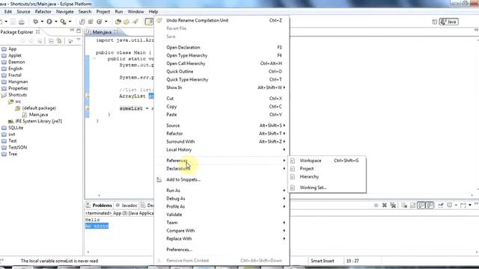Open the Package Explorer view menu triangle
The height and width of the screenshot is (269, 479).
tap(79, 40)
